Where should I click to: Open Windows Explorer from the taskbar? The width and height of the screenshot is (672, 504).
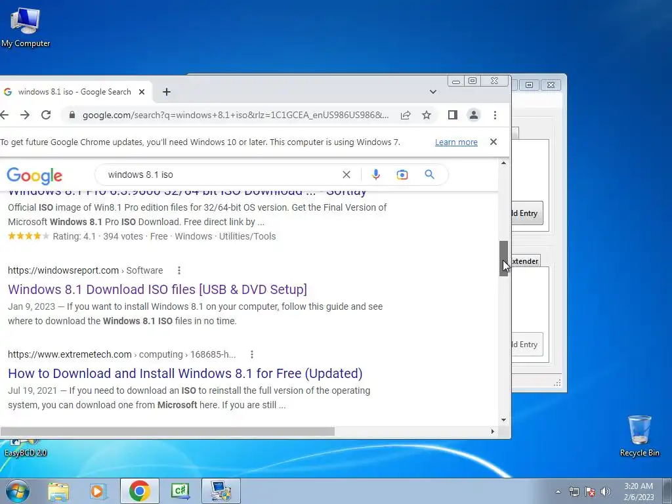tap(58, 491)
